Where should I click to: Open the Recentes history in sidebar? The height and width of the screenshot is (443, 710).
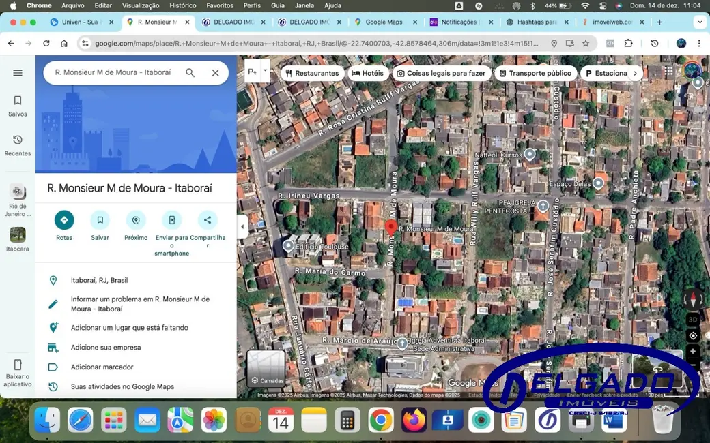(x=18, y=144)
